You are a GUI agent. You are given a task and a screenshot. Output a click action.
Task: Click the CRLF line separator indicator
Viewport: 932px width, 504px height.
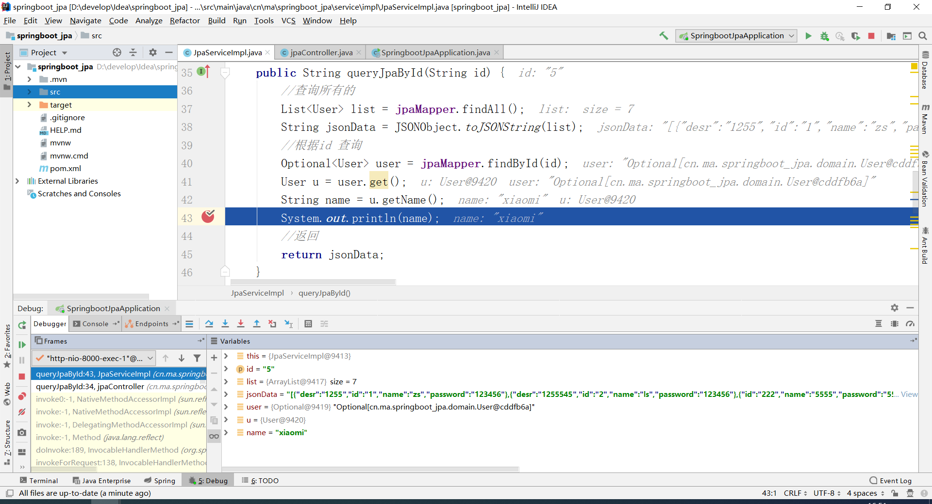pos(796,493)
